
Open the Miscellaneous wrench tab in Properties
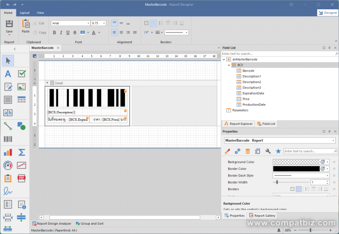[268, 151]
